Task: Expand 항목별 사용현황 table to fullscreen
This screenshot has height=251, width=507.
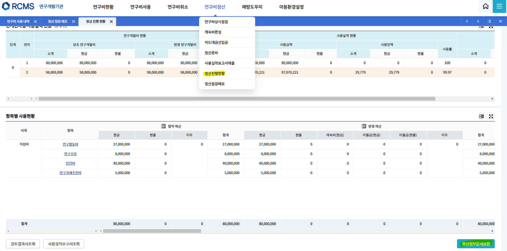Action: tap(491, 116)
